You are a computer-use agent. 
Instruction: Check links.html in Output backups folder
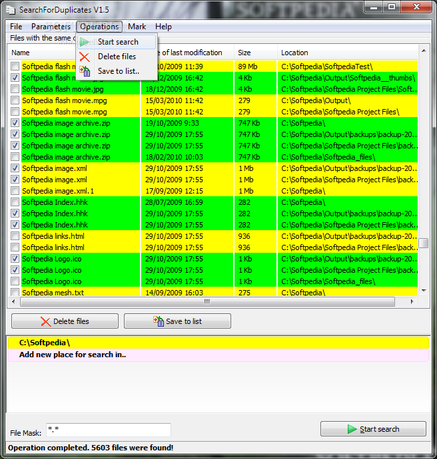point(15,236)
